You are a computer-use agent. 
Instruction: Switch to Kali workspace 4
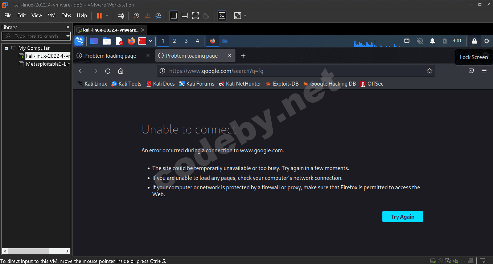(x=197, y=41)
